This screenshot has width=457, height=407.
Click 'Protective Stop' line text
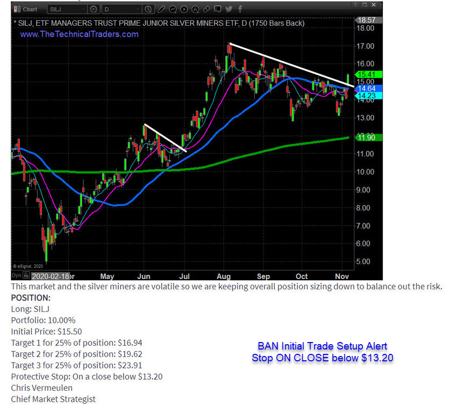87,376
